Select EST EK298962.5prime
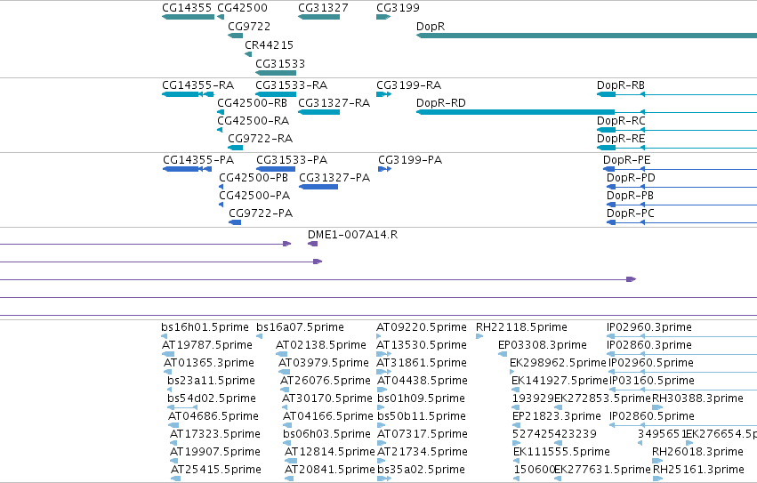 click(x=512, y=372)
